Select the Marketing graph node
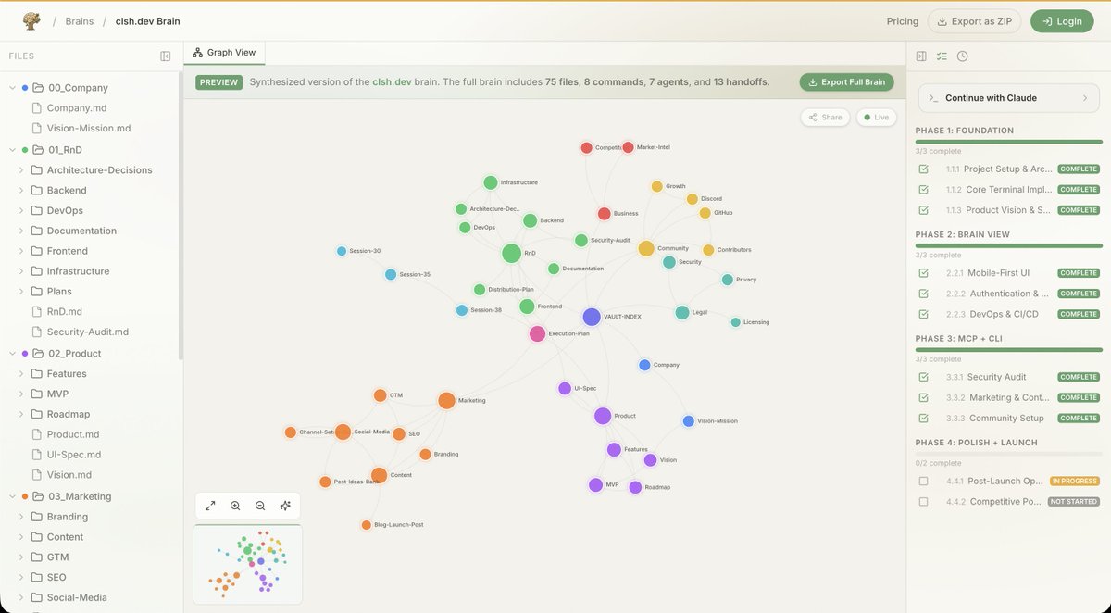The width and height of the screenshot is (1111, 613). tap(446, 400)
